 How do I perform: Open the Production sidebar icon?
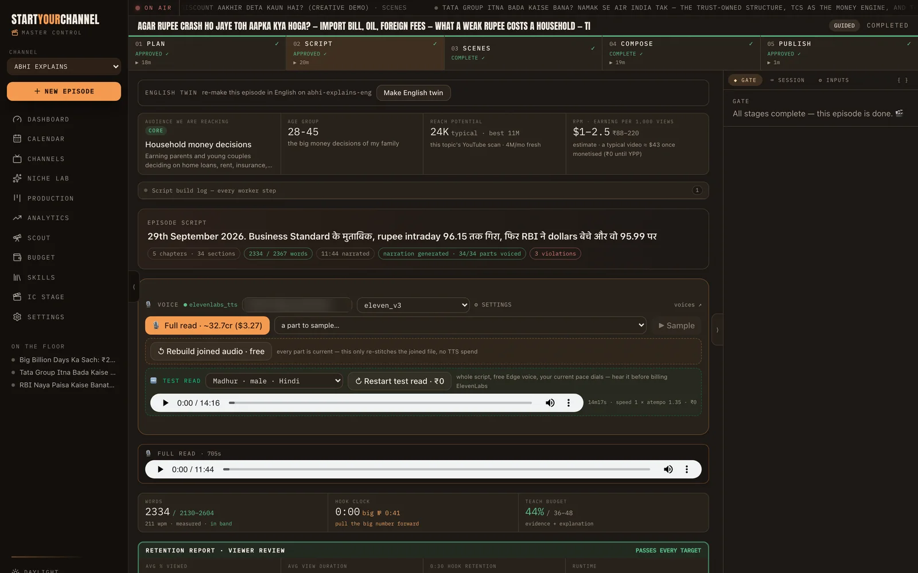(x=17, y=198)
